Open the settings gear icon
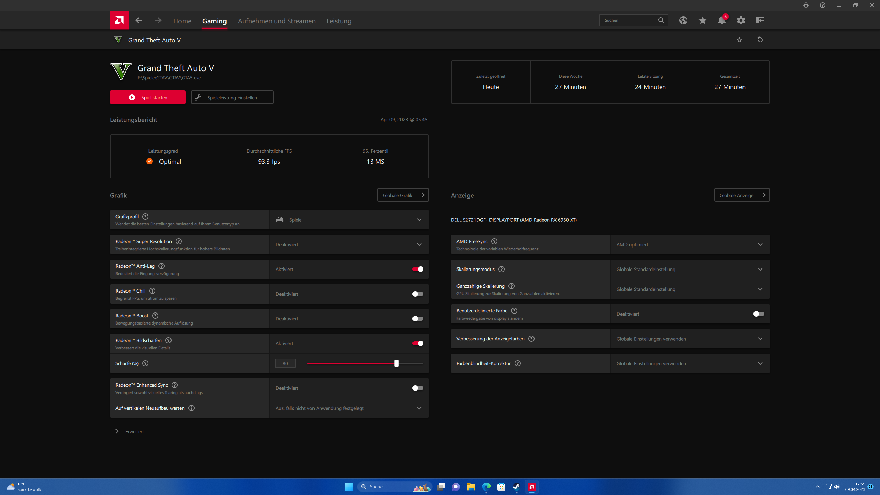 (741, 20)
